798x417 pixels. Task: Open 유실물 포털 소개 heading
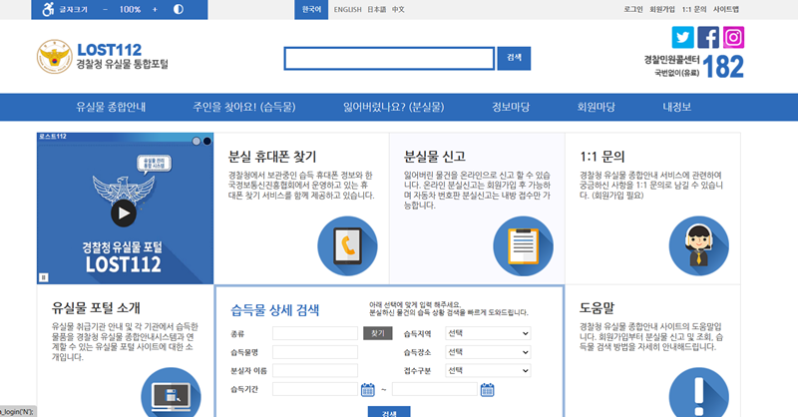(x=96, y=307)
